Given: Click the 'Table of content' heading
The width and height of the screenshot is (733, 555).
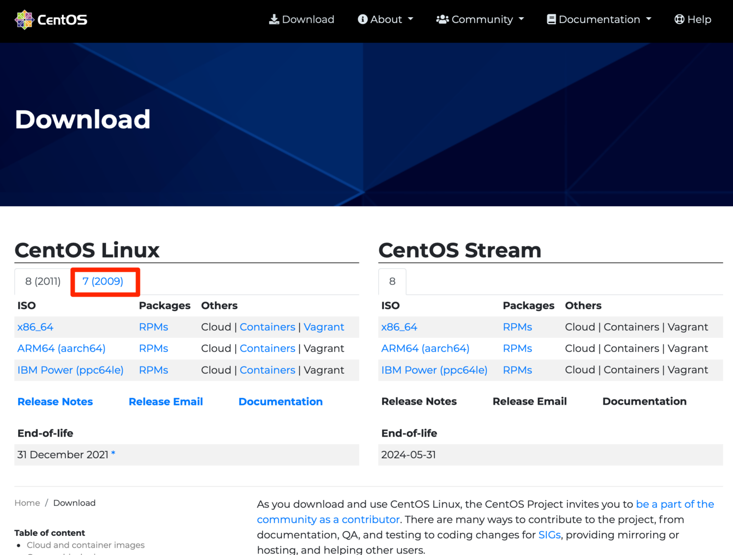Looking at the screenshot, I should [x=50, y=533].
